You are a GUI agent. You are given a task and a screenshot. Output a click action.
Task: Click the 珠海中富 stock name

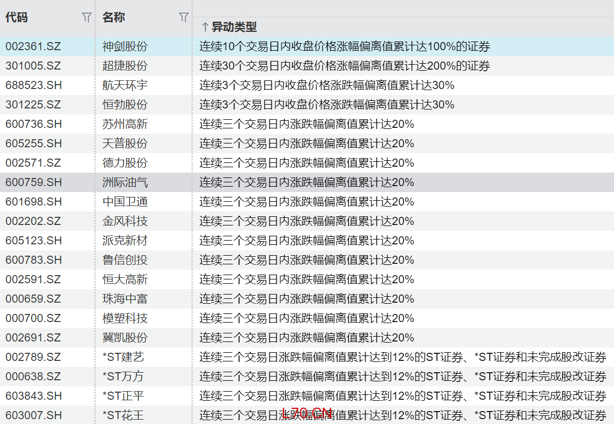coord(125,299)
